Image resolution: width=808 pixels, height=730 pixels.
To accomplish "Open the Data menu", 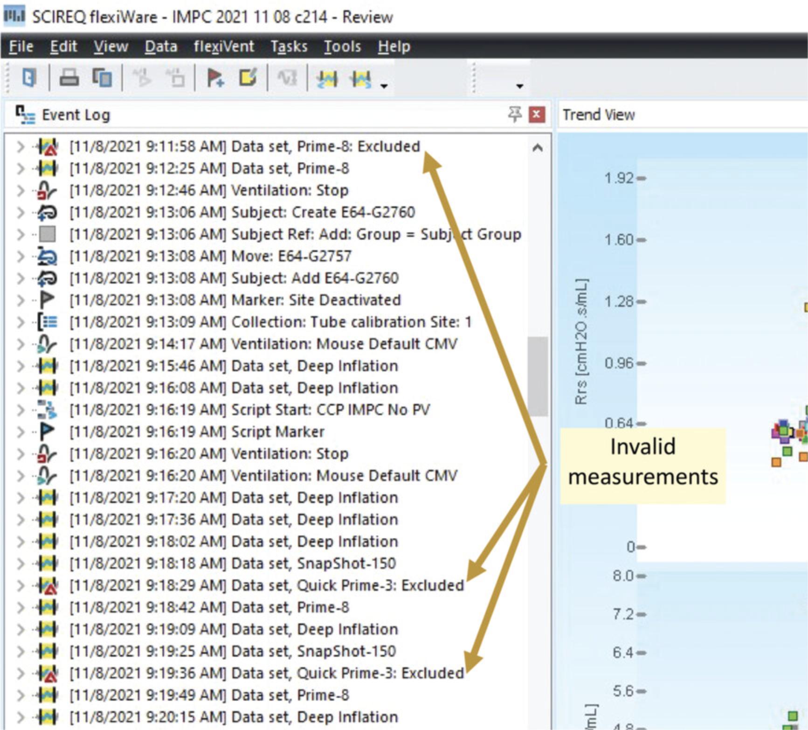I will tap(161, 46).
